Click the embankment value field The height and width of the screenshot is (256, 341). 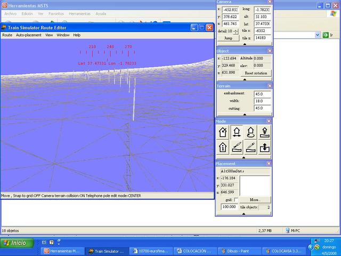pyautogui.click(x=262, y=93)
